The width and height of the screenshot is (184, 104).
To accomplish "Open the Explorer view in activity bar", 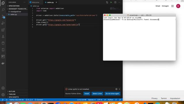I will 3,3.
